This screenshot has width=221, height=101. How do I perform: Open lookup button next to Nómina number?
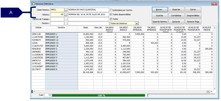(x=66, y=15)
